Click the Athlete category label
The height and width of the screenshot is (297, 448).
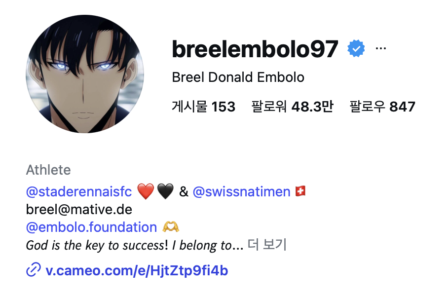click(48, 170)
